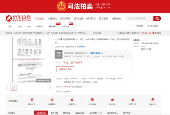170x115 pixels.
Task: Click the red search magnifier button
Action: [x=157, y=18]
